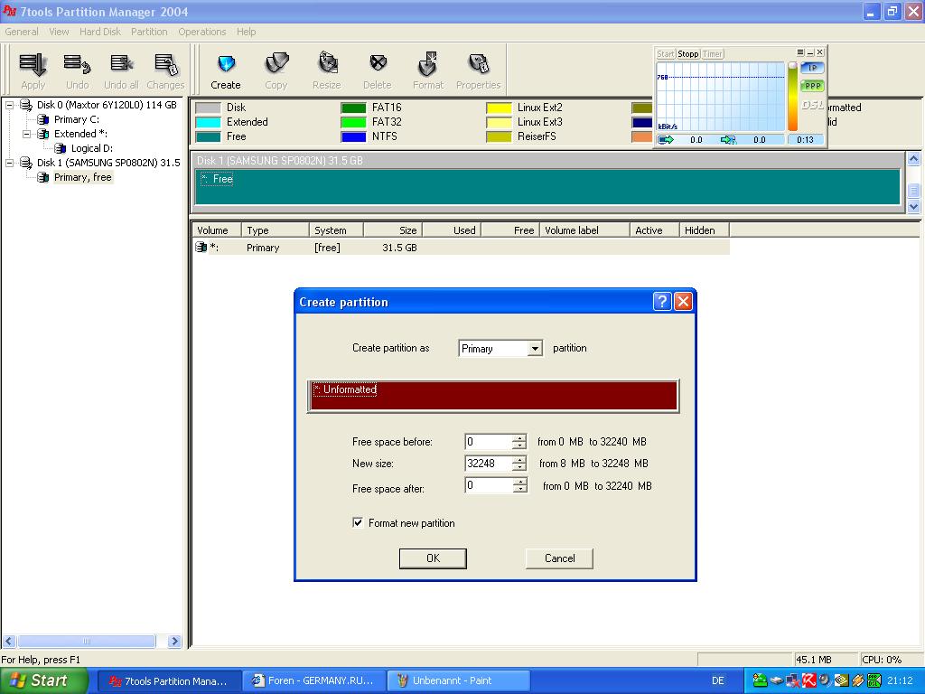Select Primary, free in the disk tree

coord(82,177)
